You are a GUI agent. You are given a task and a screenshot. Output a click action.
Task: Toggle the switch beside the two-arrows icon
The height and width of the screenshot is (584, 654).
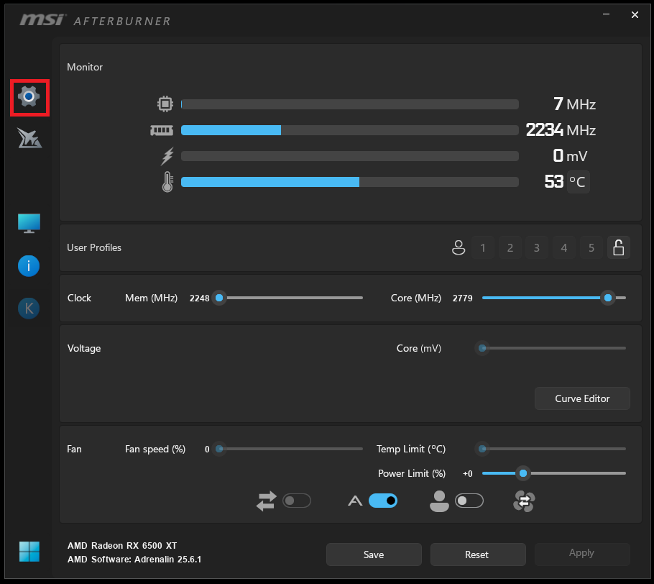(297, 501)
